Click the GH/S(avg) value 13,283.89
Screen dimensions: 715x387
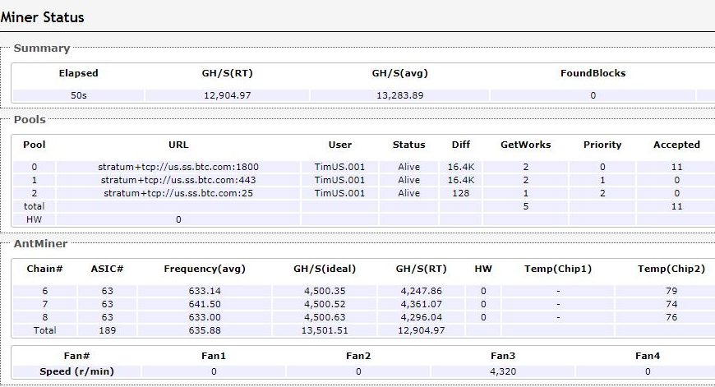399,95
